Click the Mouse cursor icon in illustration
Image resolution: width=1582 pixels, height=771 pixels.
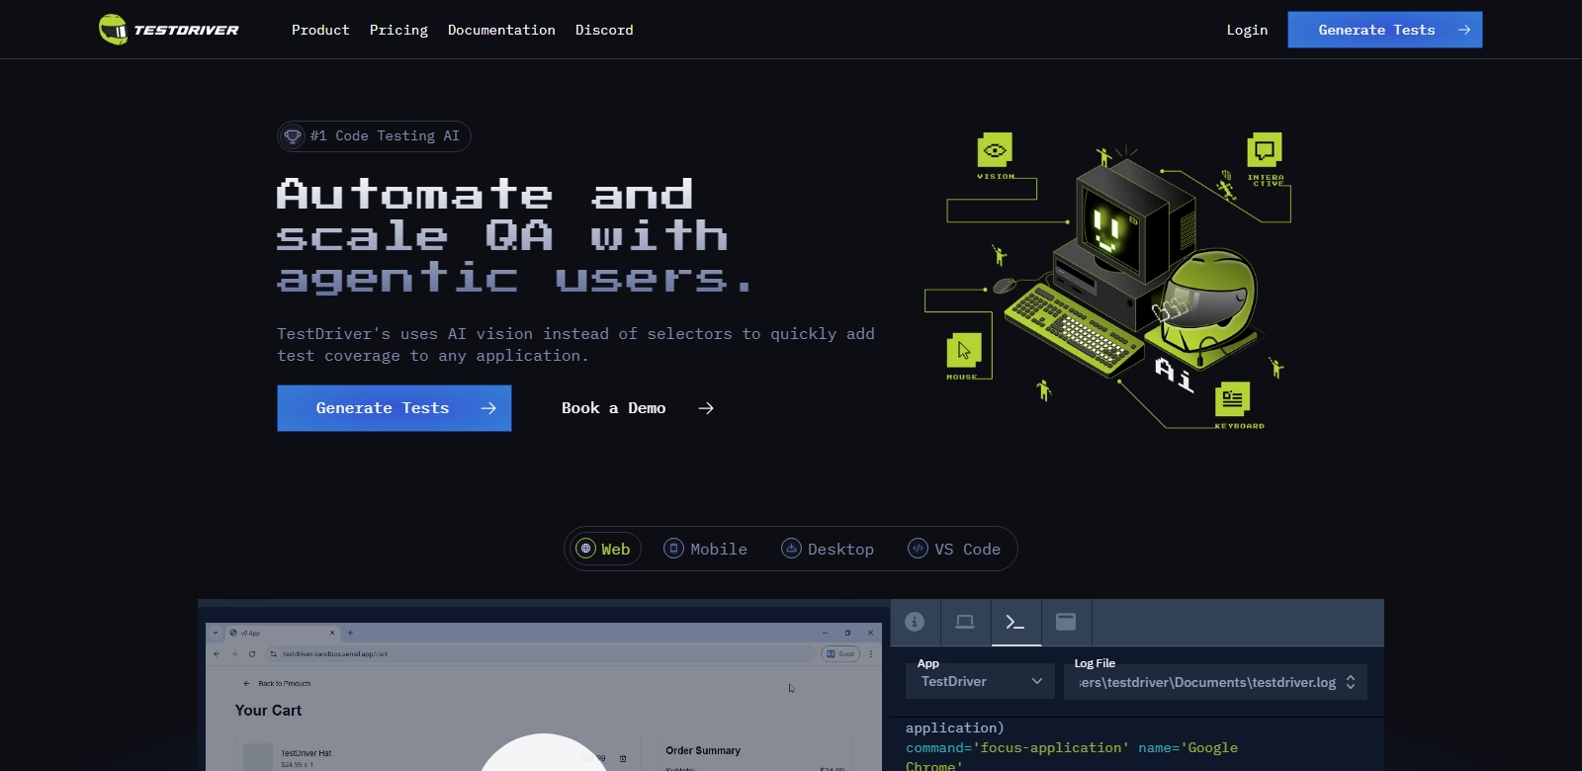click(964, 351)
